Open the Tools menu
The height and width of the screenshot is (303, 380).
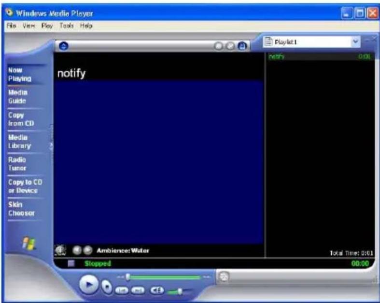(67, 26)
